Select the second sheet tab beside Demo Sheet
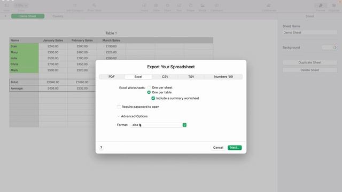The image size is (342, 192). coord(58,16)
